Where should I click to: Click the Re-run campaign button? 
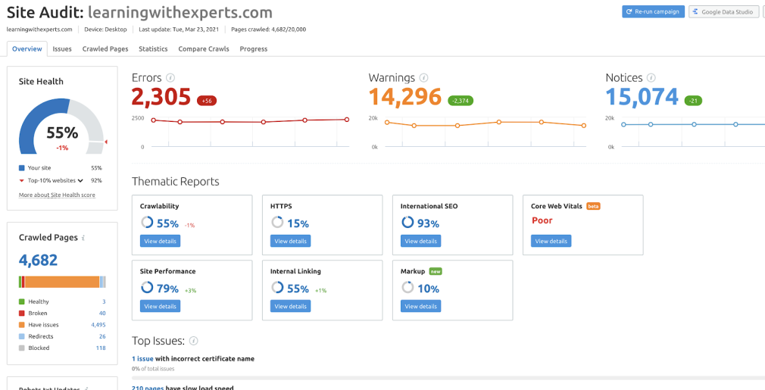pos(653,12)
